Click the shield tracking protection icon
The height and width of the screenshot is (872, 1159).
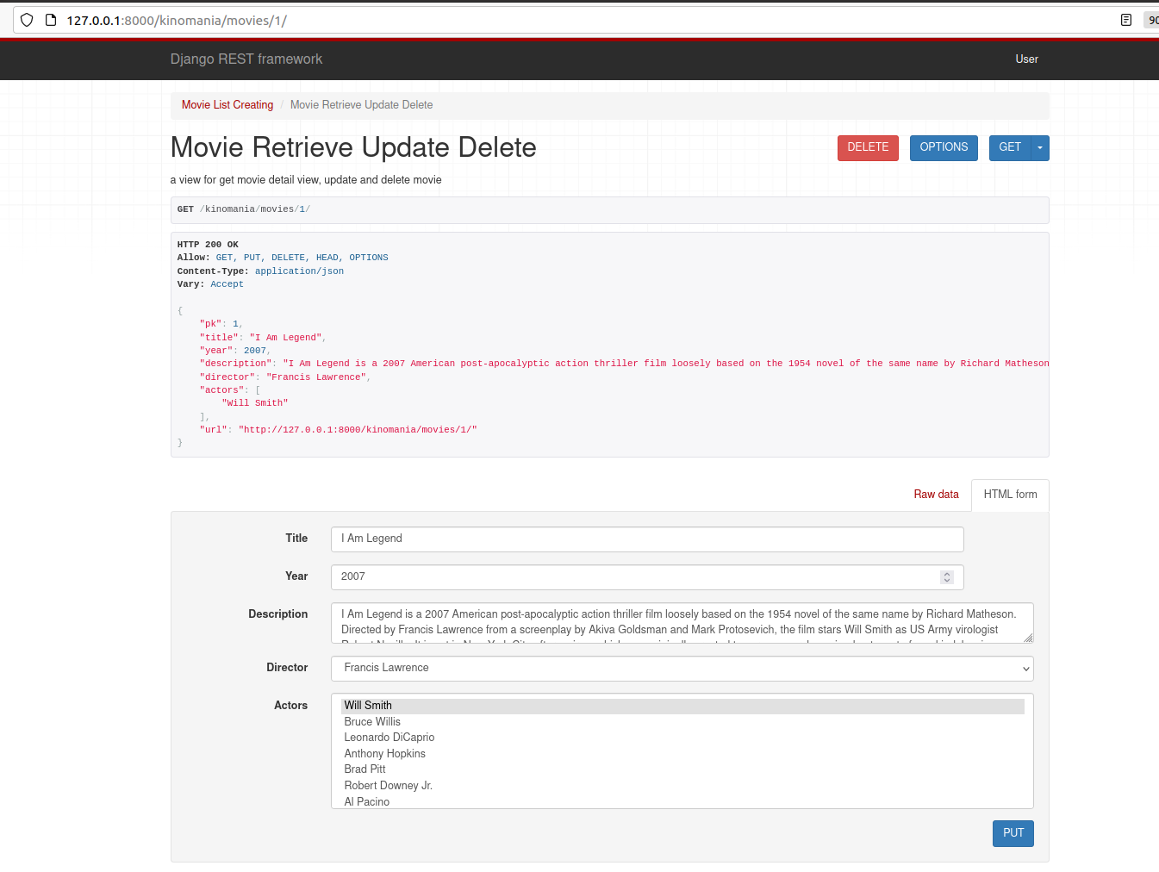tap(27, 20)
